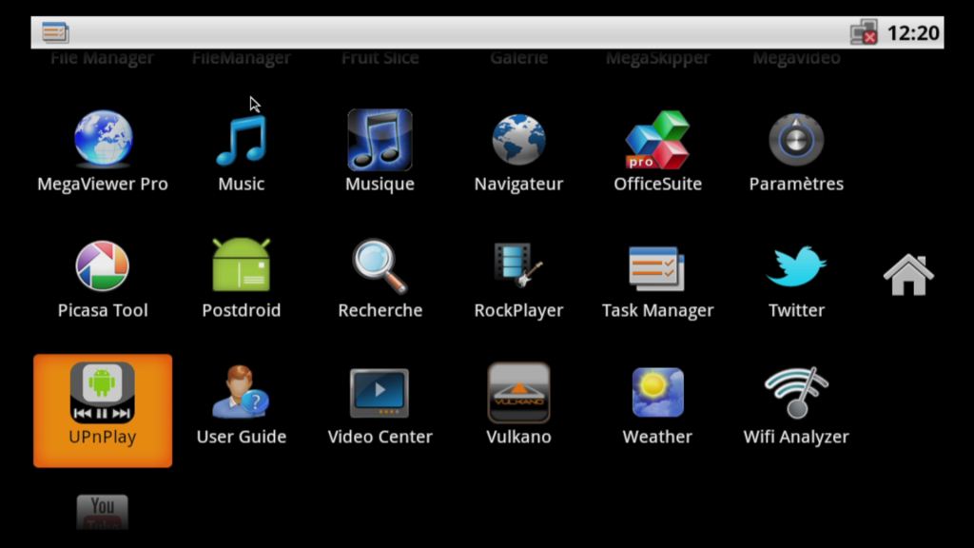Open the Vulkano app
Screen dimensions: 974x548
[518, 405]
